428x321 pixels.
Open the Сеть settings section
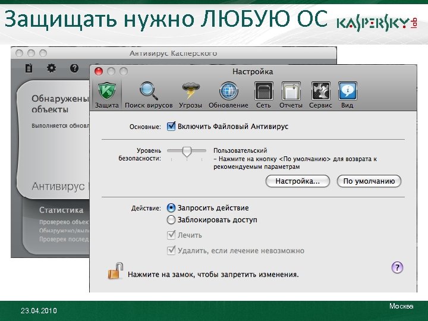pyautogui.click(x=263, y=91)
